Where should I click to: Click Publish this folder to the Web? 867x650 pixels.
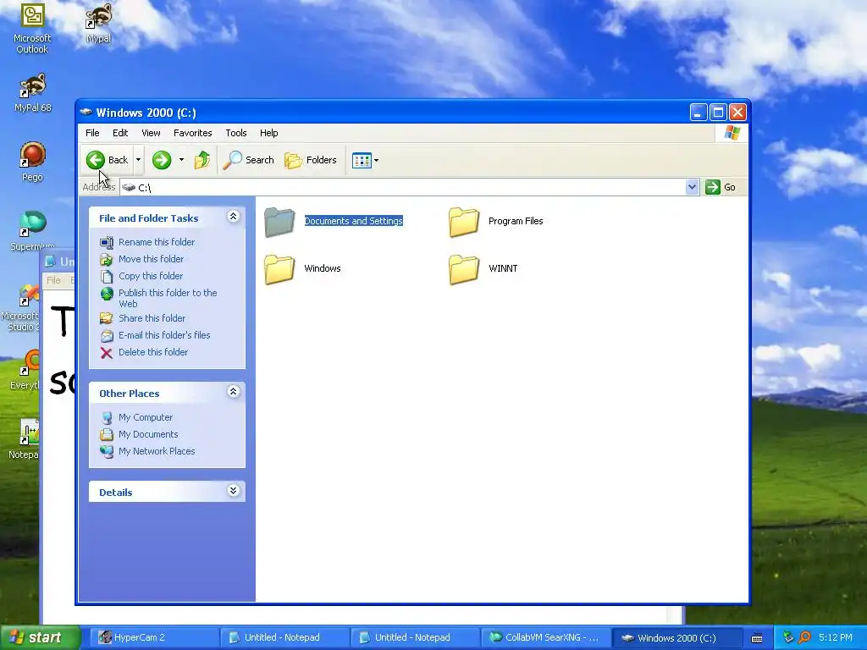pos(168,298)
